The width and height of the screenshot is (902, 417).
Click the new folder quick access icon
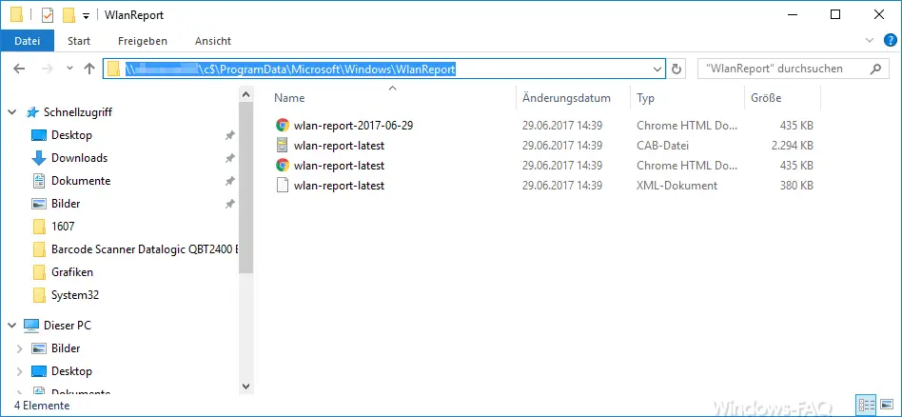pos(69,15)
